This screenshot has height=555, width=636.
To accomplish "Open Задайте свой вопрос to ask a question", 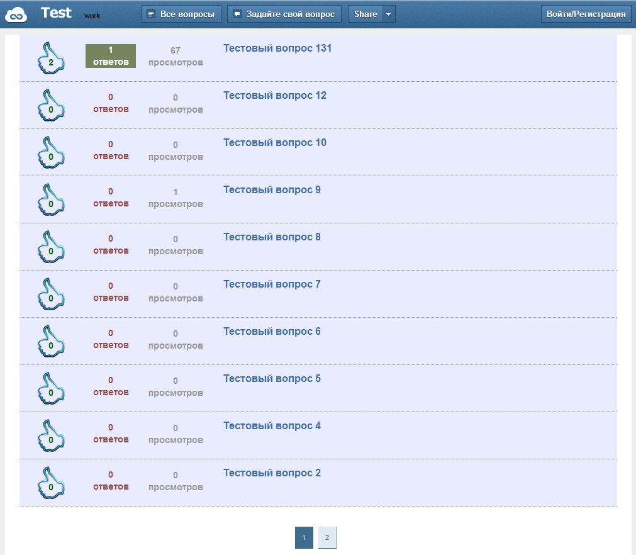I will 284,14.
